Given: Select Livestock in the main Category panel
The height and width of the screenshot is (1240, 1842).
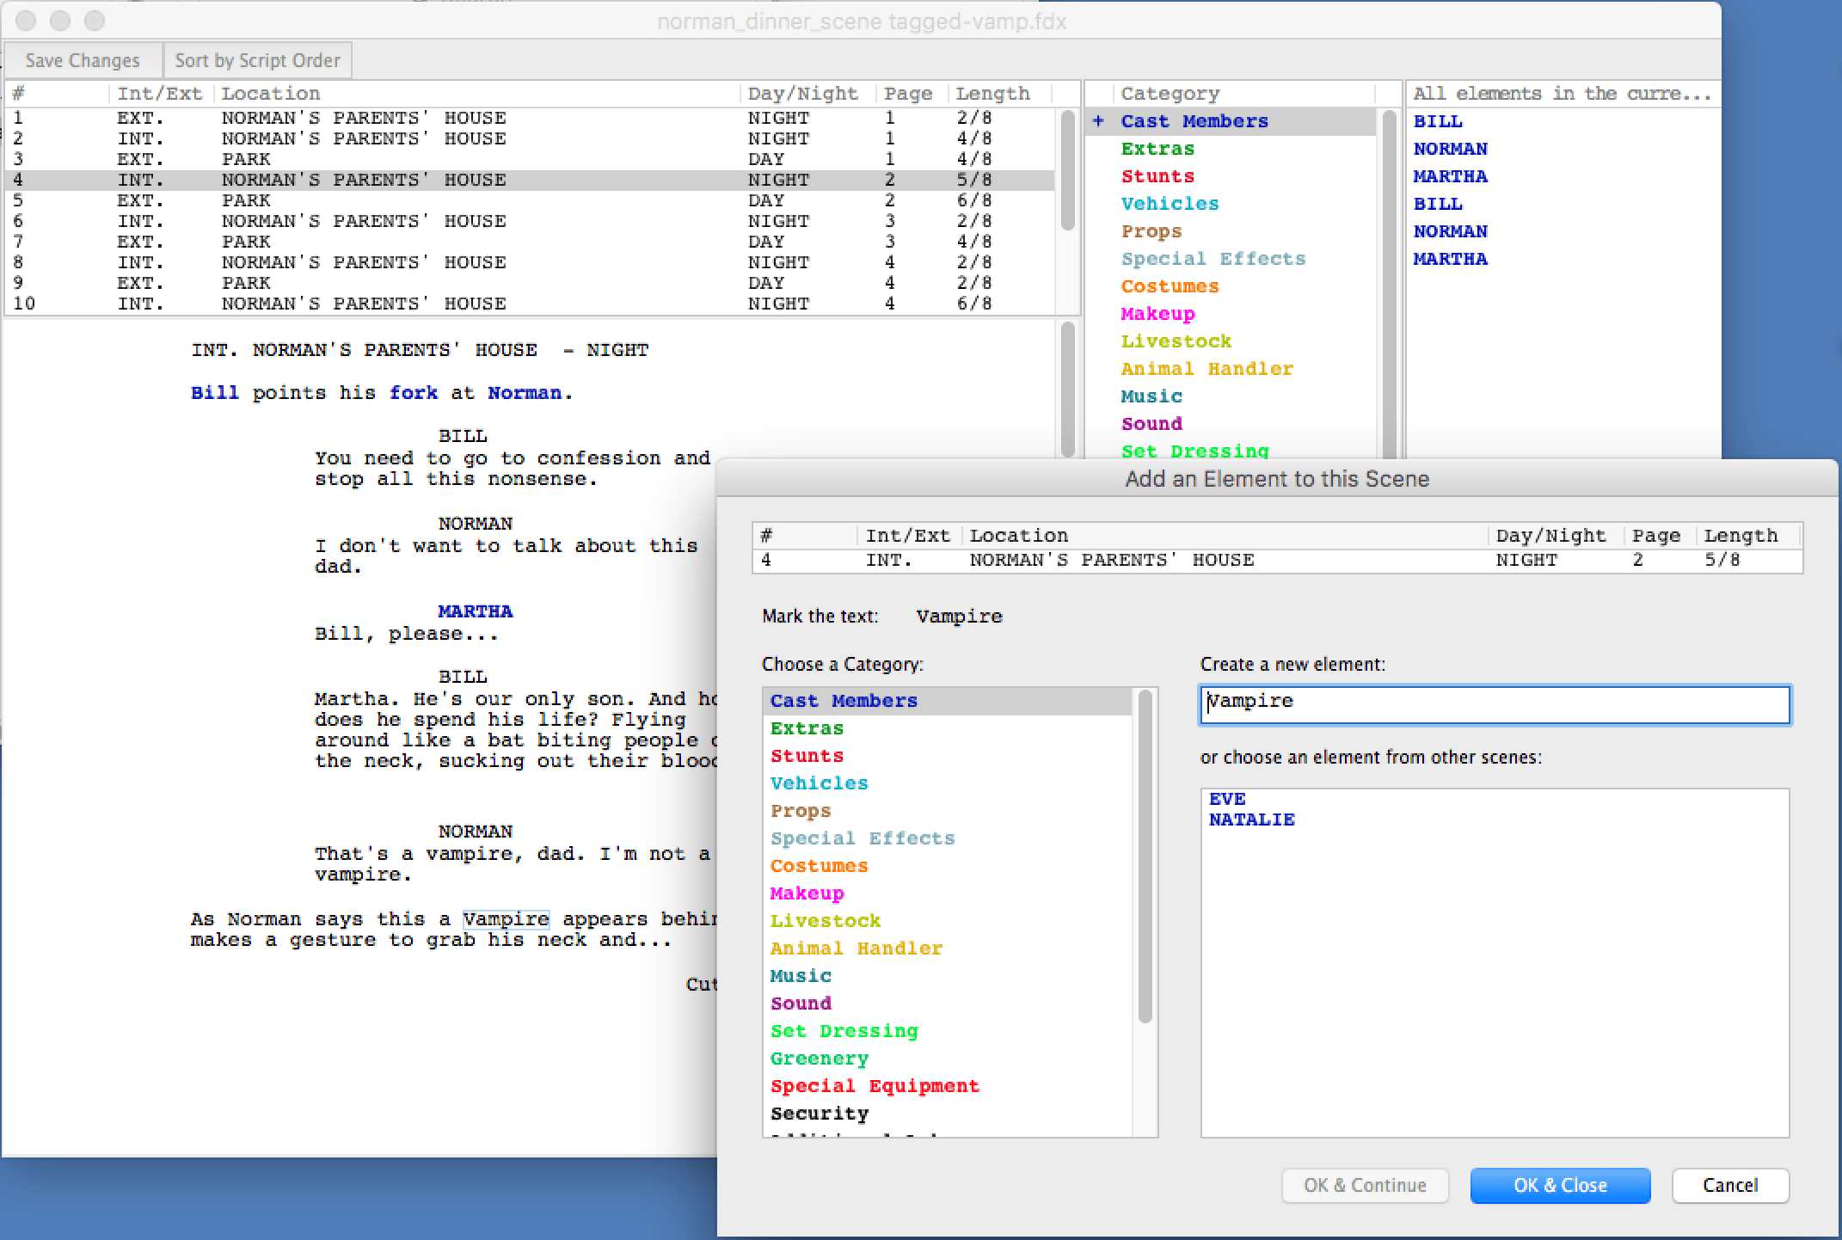Looking at the screenshot, I should coord(1176,341).
